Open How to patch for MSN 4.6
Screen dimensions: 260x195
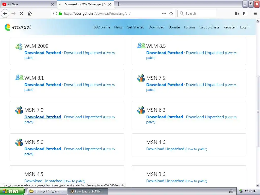(196, 149)
